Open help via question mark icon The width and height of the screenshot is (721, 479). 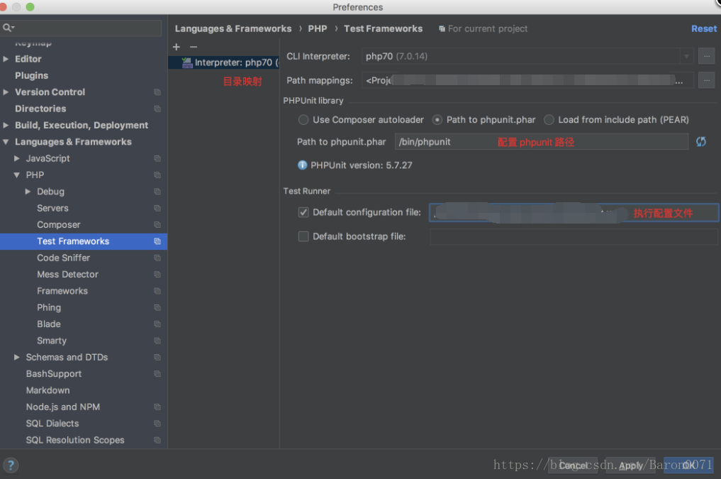pyautogui.click(x=10, y=466)
